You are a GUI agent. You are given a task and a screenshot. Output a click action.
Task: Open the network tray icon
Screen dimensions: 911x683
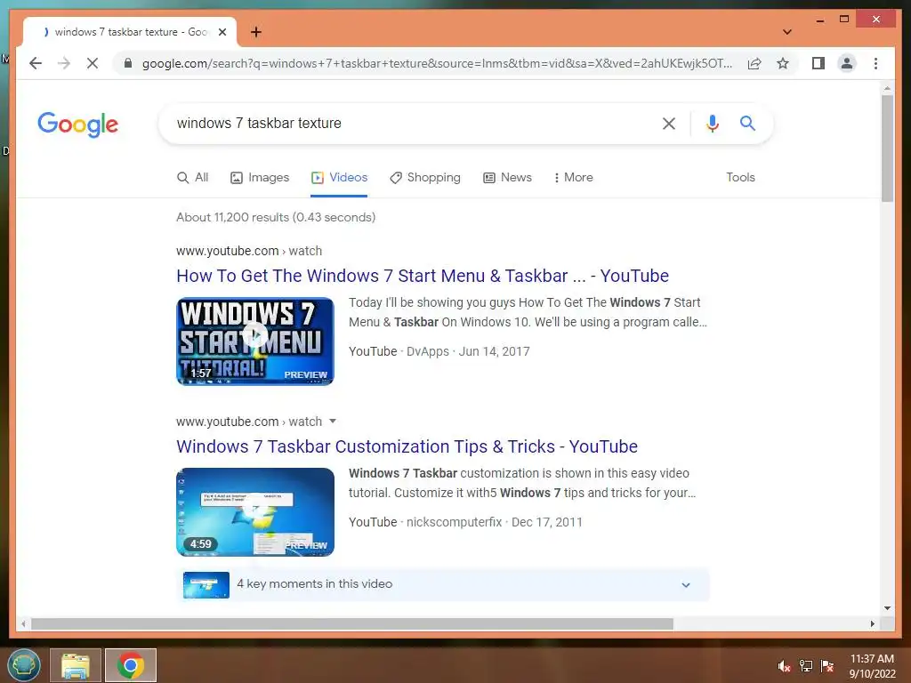(806, 666)
